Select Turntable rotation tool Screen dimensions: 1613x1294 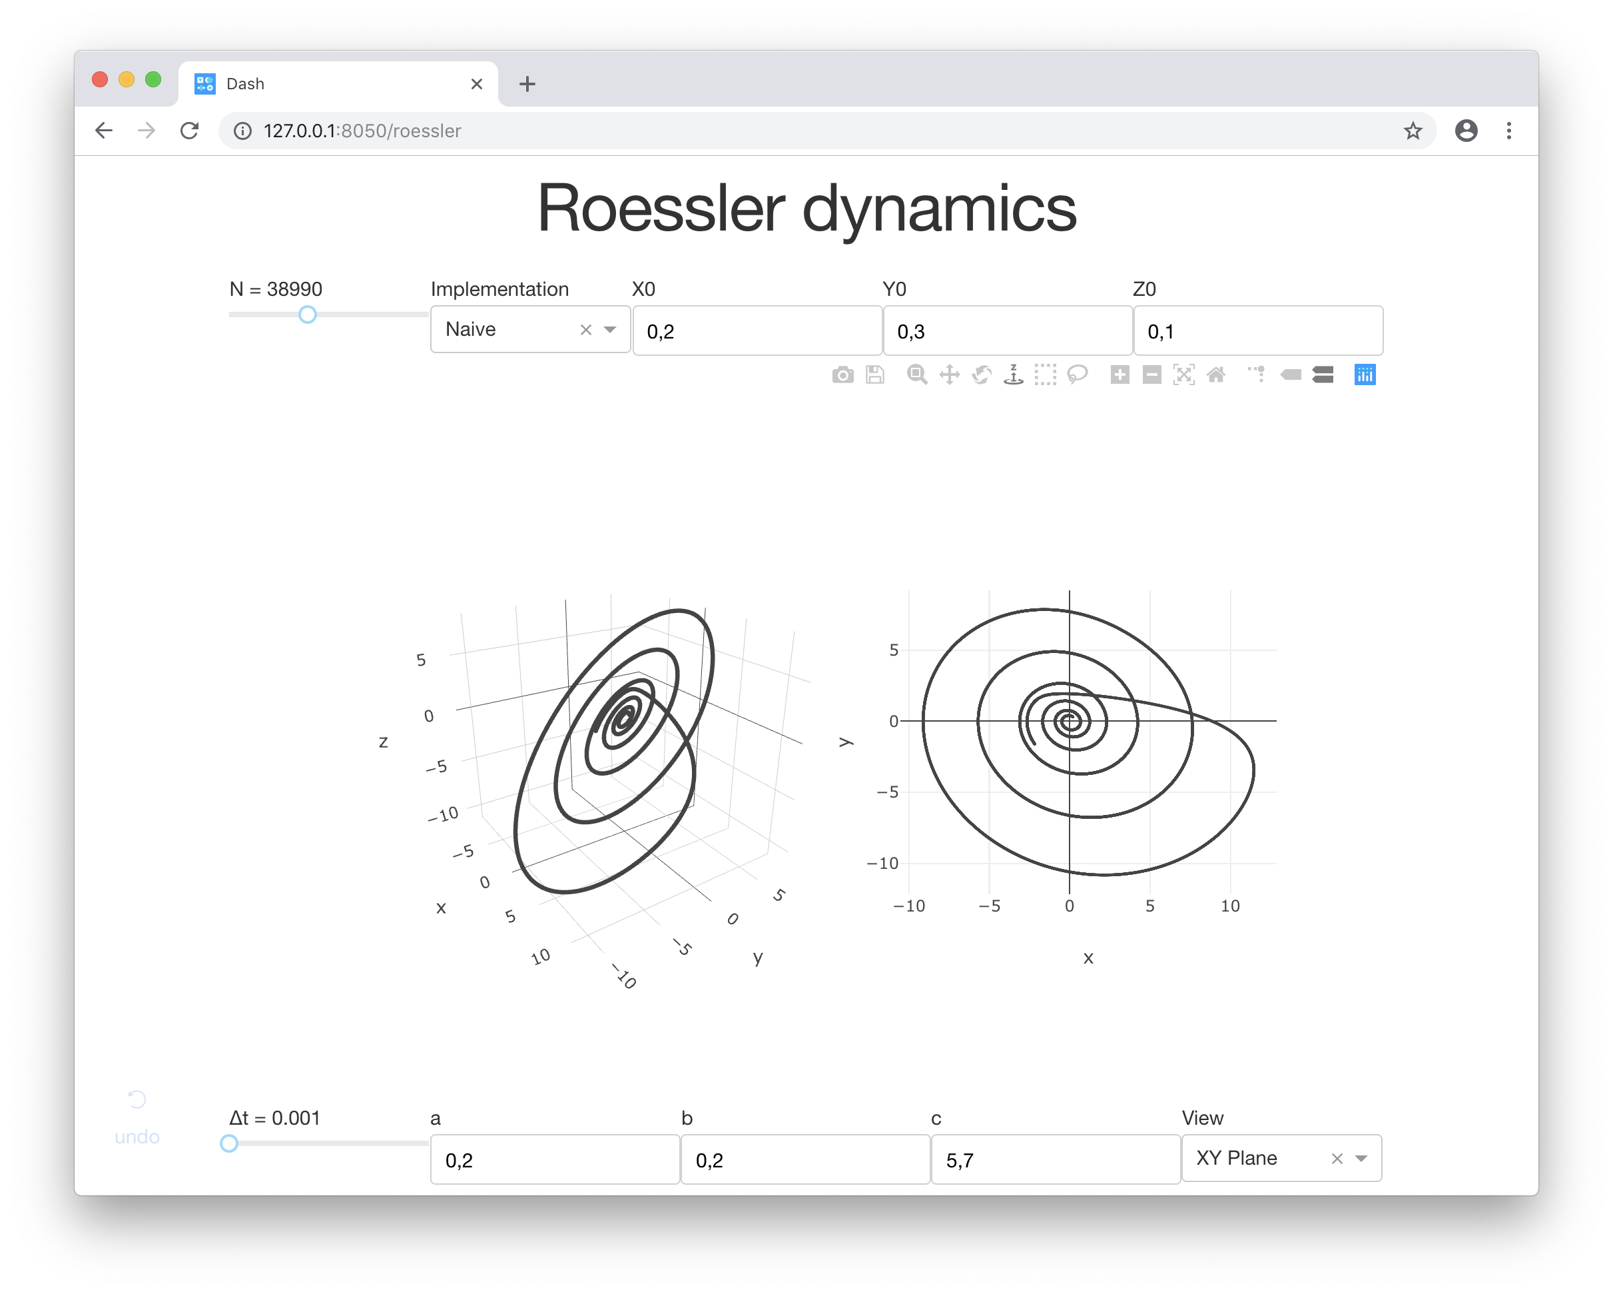pos(1014,375)
